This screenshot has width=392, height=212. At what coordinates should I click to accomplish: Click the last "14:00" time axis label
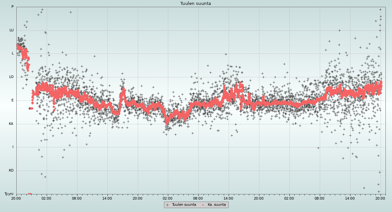point(350,198)
